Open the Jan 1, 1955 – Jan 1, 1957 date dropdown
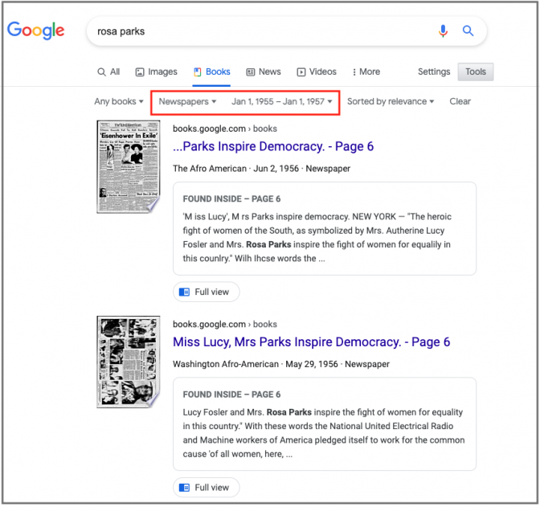Screen dimensions: 540x507 click(282, 101)
